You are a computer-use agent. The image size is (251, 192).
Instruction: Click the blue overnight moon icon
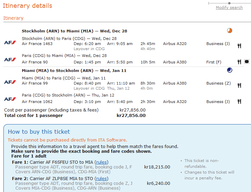click(230, 70)
